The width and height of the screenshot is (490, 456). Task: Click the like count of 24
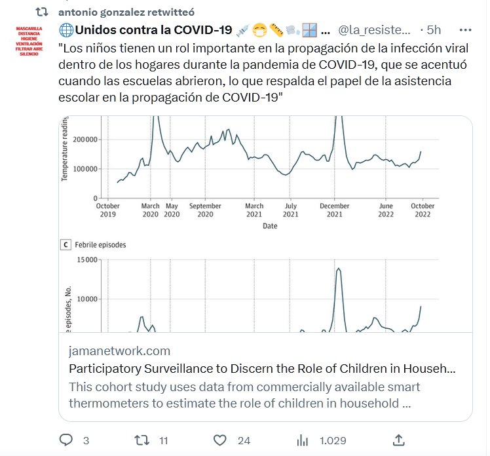[244, 440]
